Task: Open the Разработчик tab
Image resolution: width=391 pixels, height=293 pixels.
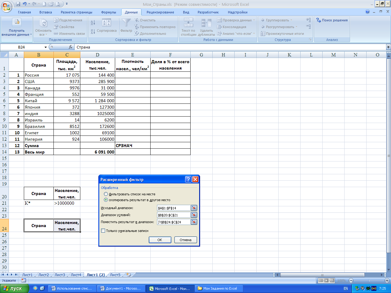Action: pos(208,12)
